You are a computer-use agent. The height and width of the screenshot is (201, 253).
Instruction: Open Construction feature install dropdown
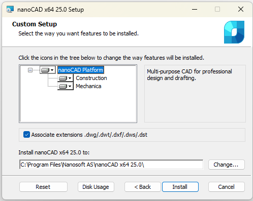(66, 78)
